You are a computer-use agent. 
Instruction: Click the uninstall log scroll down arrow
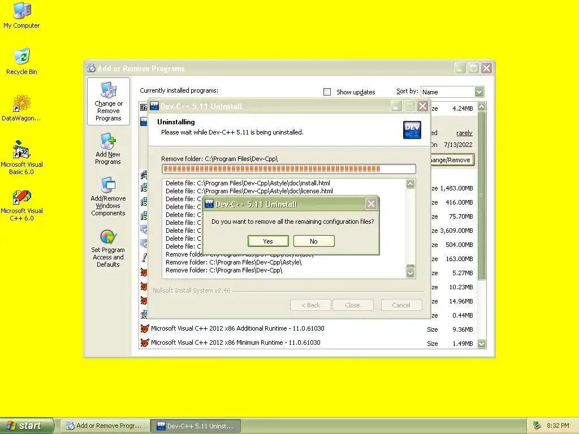click(411, 273)
